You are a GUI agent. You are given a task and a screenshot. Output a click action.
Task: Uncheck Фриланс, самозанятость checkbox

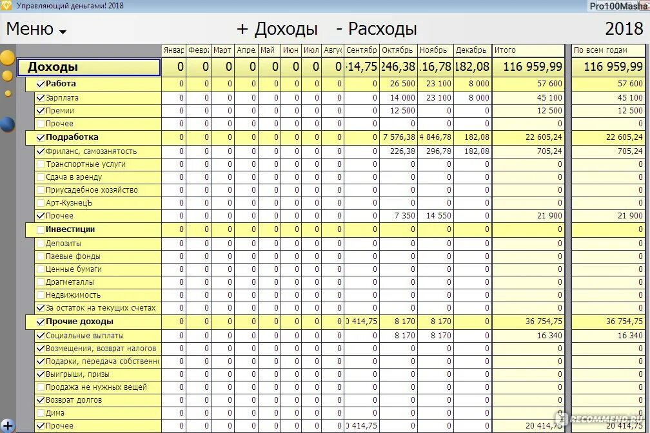40,151
